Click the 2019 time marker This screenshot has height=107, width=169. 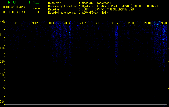[x=148, y=23]
